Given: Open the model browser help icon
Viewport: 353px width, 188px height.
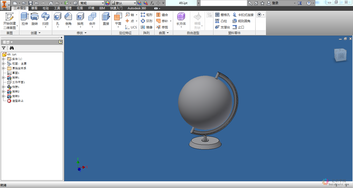Looking at the screenshot, I should pyautogui.click(x=60, y=42).
